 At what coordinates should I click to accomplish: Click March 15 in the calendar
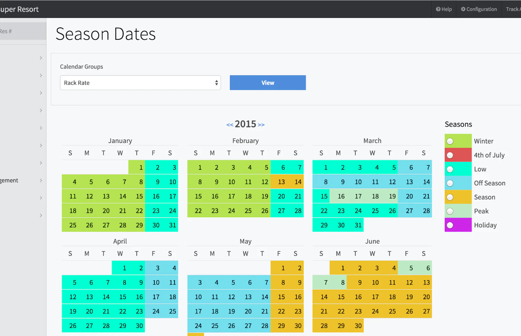(x=321, y=196)
